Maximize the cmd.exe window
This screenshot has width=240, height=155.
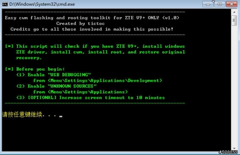220,4
